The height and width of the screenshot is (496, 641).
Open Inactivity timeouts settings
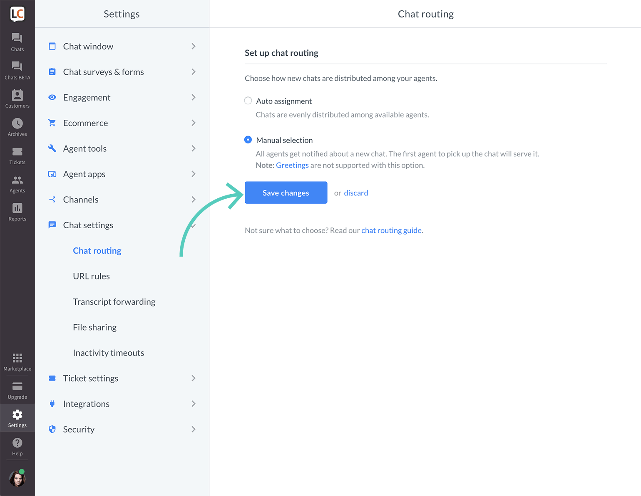tap(109, 353)
